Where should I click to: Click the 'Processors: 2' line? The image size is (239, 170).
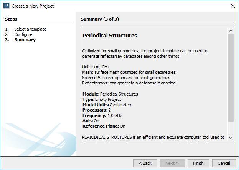point(96,110)
